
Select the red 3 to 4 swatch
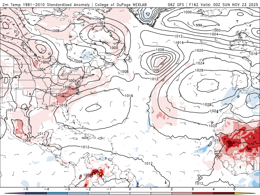click(x=203, y=193)
